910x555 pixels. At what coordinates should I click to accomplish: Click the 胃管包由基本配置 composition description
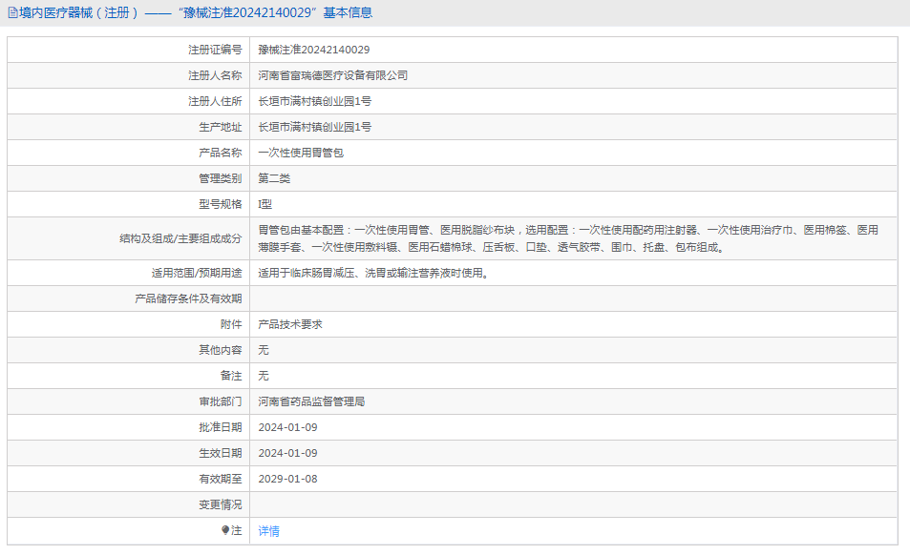[x=568, y=238]
